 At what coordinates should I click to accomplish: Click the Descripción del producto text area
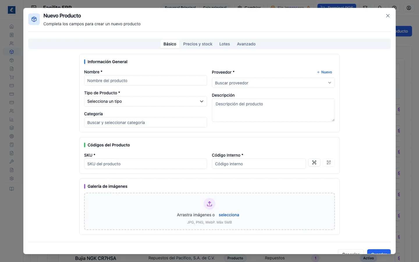point(273,110)
